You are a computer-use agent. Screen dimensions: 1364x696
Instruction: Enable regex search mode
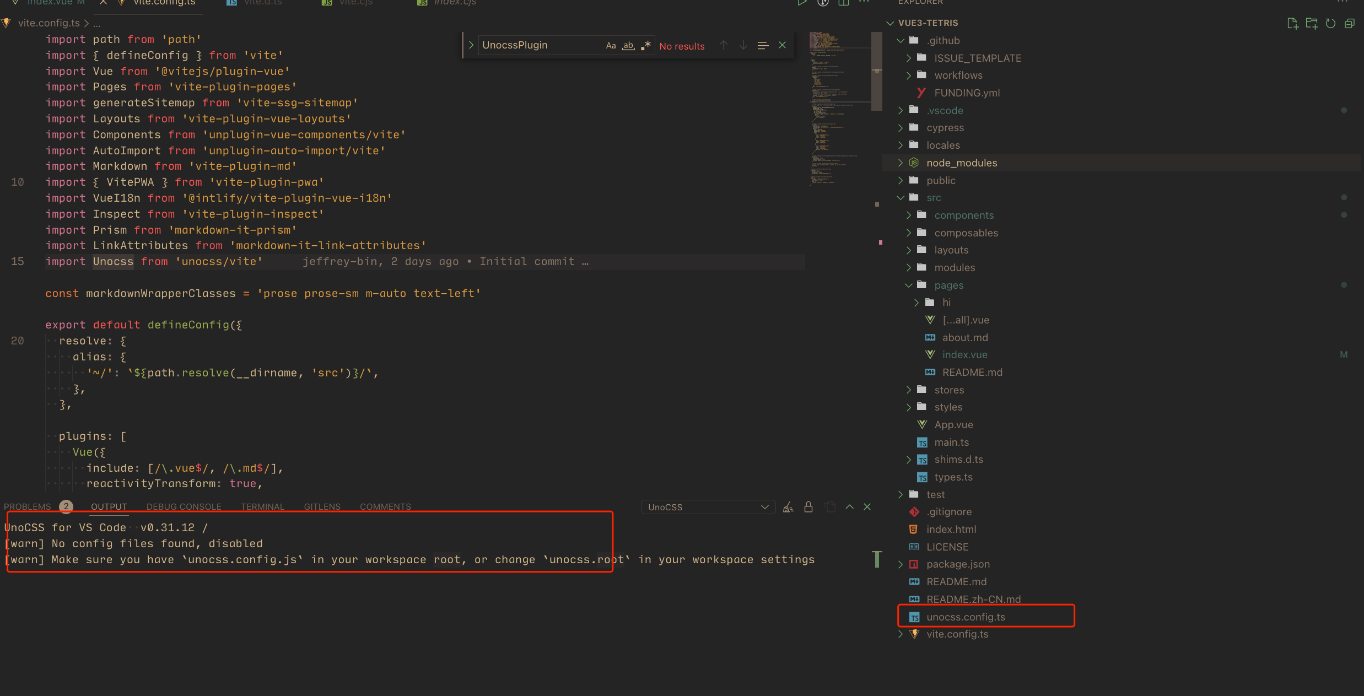click(646, 45)
